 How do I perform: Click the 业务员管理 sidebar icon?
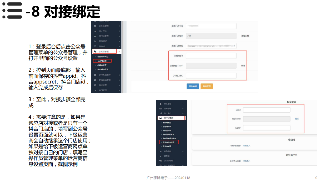coord(95,26)
